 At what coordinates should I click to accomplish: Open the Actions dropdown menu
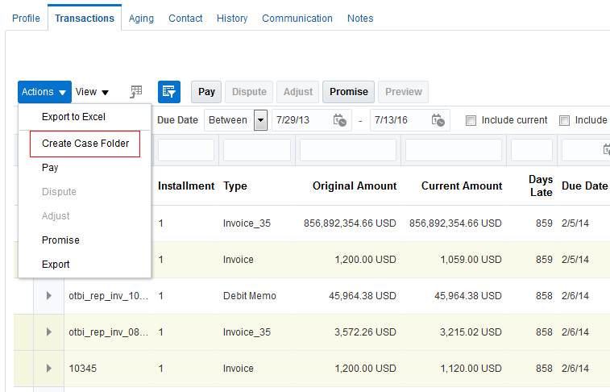coord(44,92)
